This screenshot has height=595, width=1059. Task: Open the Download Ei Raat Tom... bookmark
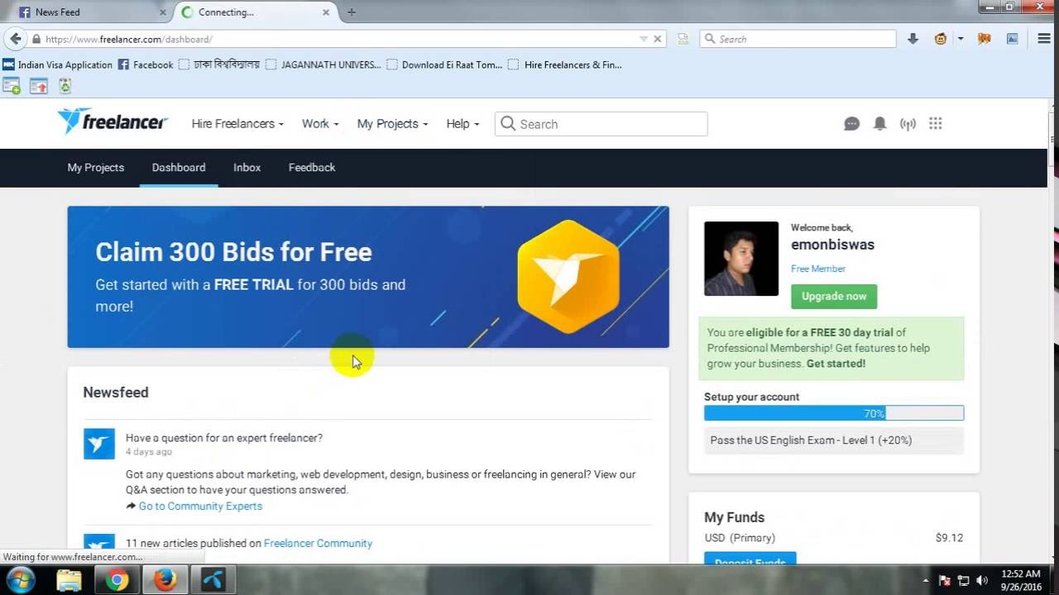444,64
